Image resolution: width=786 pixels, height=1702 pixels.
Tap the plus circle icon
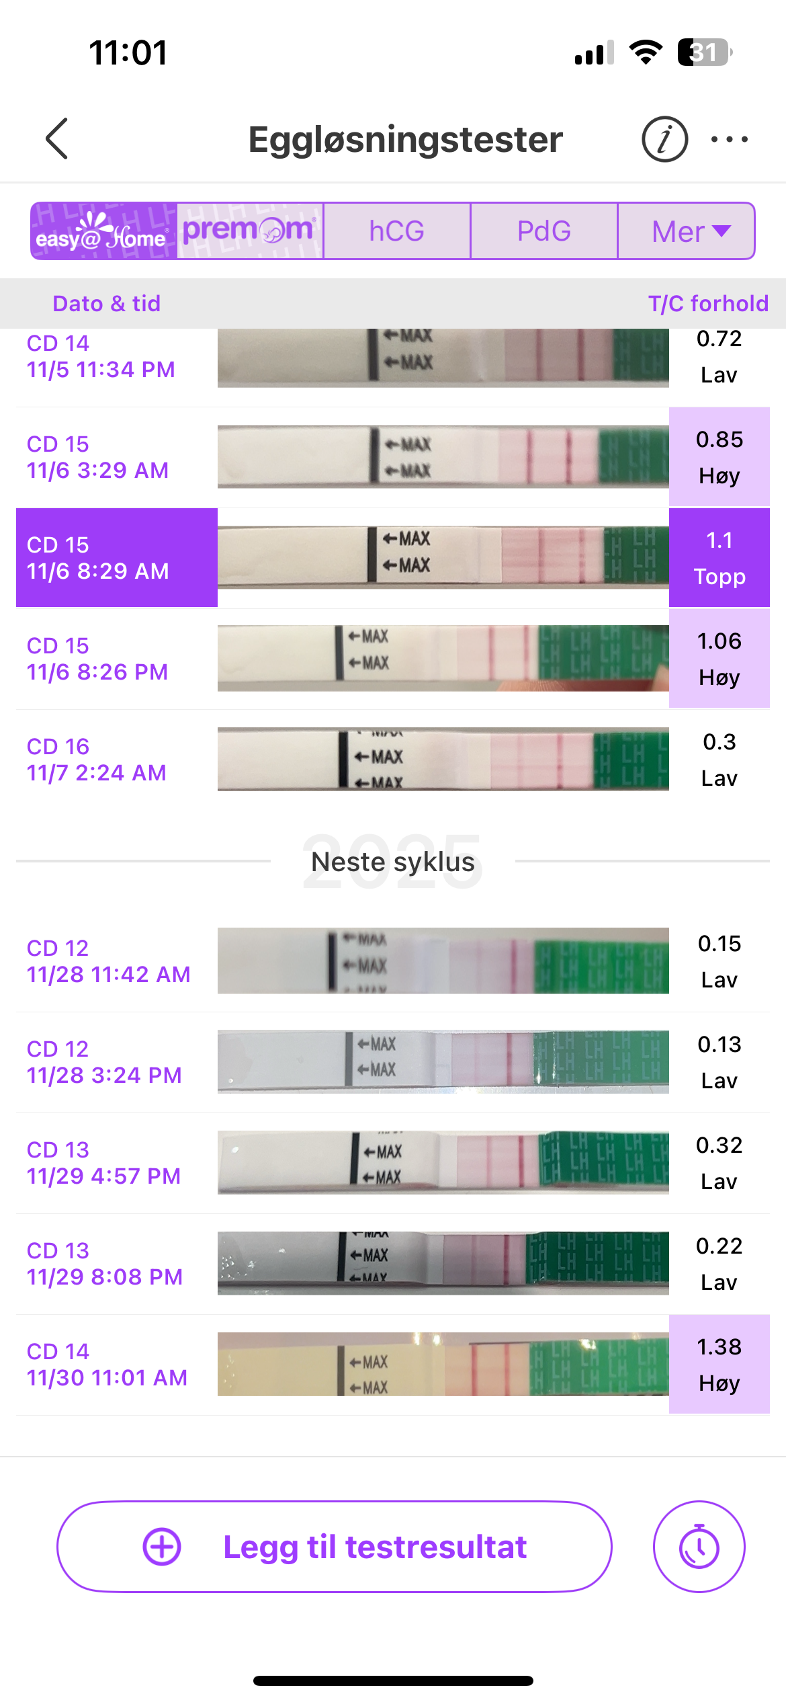pos(162,1547)
